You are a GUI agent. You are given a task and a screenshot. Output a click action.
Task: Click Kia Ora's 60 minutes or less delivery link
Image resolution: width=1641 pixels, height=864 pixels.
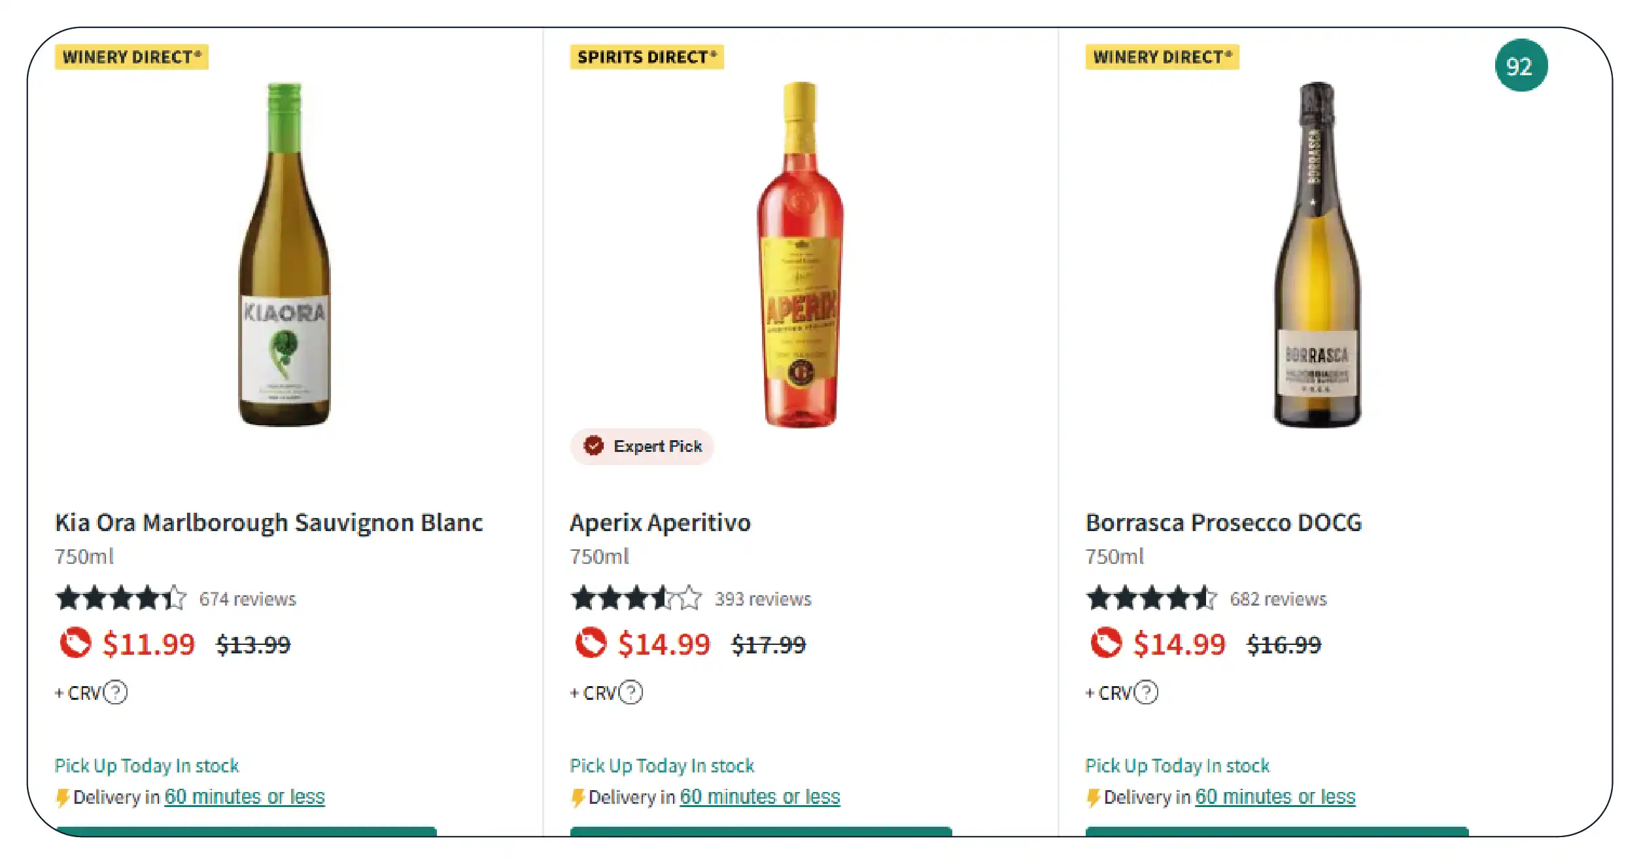(245, 797)
